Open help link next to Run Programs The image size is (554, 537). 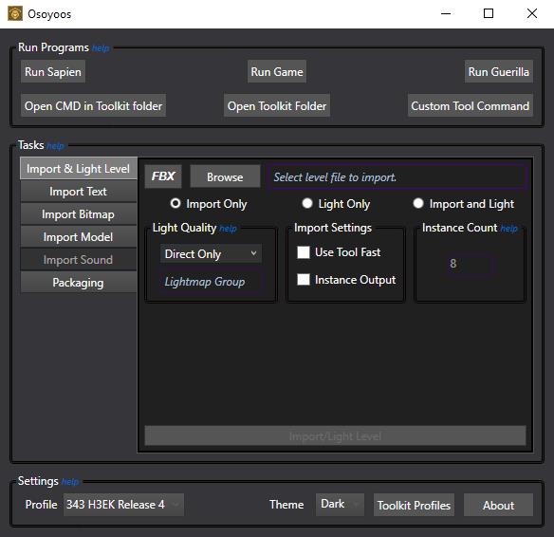[101, 48]
